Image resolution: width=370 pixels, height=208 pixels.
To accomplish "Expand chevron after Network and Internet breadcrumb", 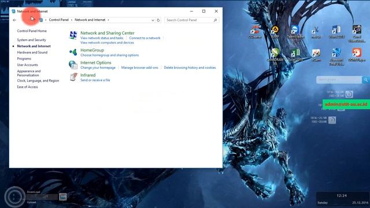I will click(x=108, y=20).
